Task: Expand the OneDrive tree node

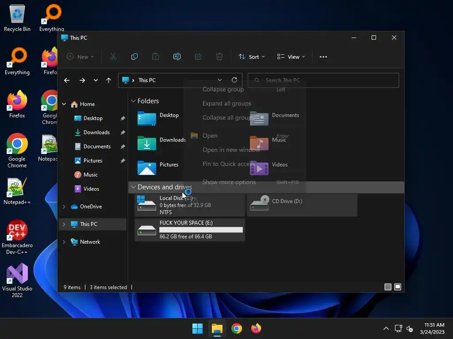Action: 64,207
